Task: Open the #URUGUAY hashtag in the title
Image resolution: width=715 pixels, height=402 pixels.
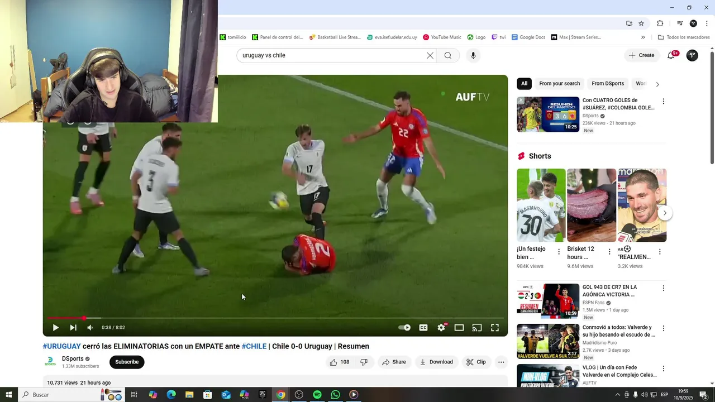Action: pos(62,346)
